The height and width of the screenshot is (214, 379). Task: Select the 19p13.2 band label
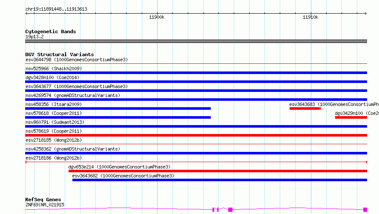(34, 37)
